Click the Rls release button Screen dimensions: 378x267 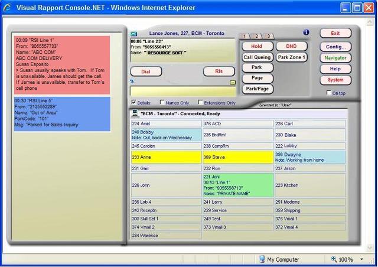(219, 71)
